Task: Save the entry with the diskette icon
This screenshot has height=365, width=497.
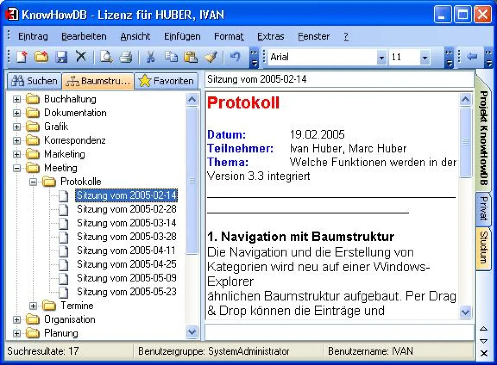Action: (61, 57)
